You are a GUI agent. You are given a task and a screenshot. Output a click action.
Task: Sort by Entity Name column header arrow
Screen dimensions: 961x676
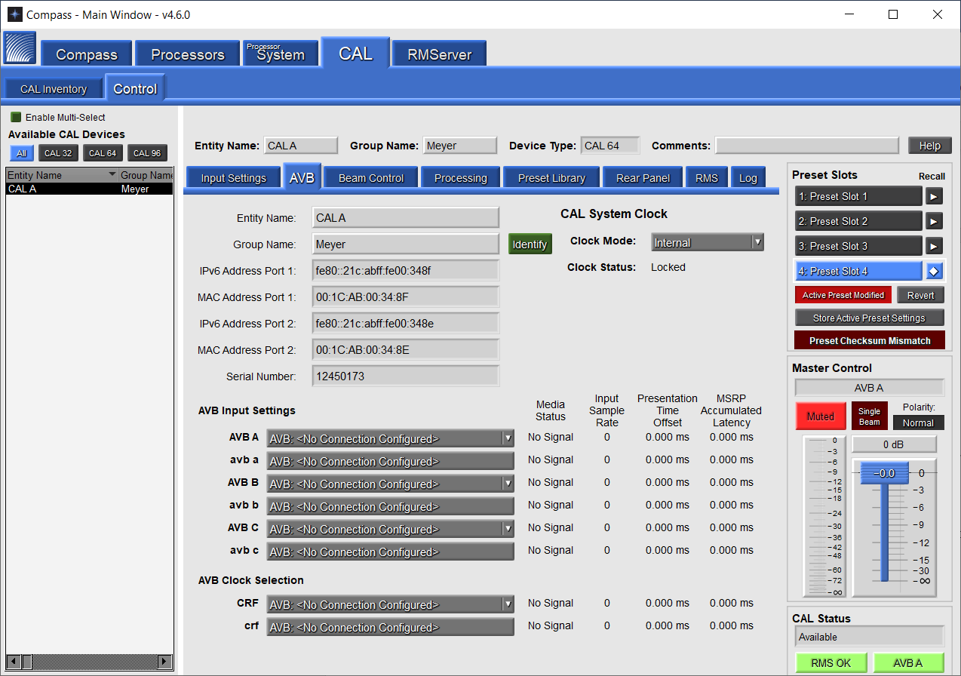[112, 175]
